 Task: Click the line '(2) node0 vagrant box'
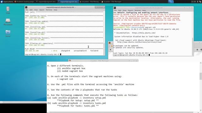point(70,71)
